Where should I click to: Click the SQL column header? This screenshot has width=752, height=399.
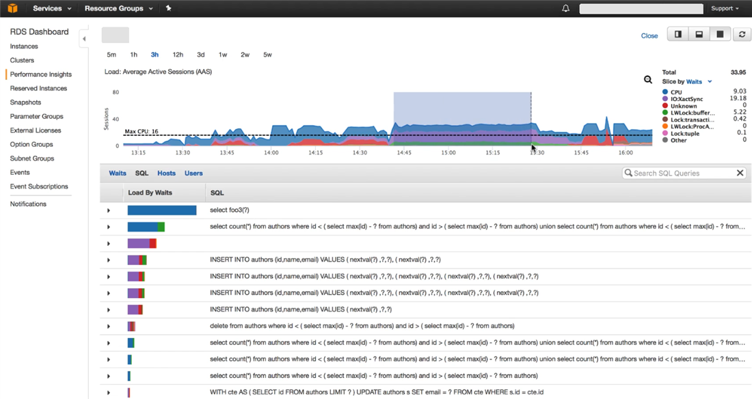click(217, 193)
